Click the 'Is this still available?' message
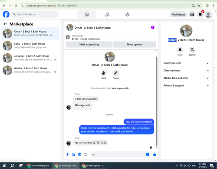Image resolution: width=217 pixels, height=169 pixels. (86, 99)
